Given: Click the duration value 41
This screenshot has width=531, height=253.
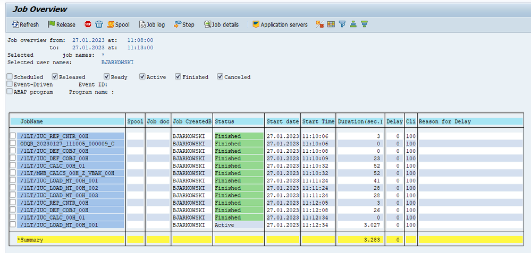Looking at the screenshot, I should click(x=377, y=180).
